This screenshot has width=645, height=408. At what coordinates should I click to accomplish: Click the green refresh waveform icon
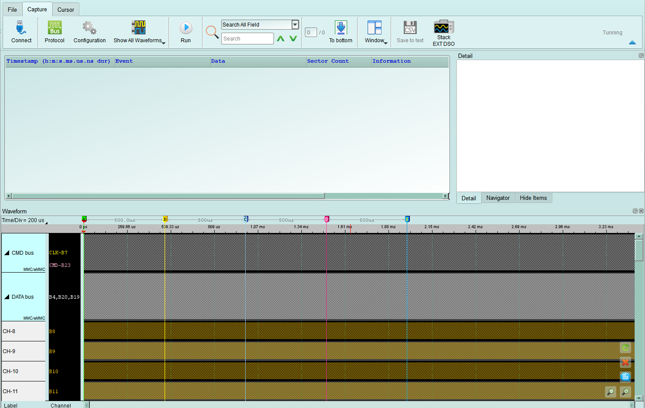click(625, 348)
